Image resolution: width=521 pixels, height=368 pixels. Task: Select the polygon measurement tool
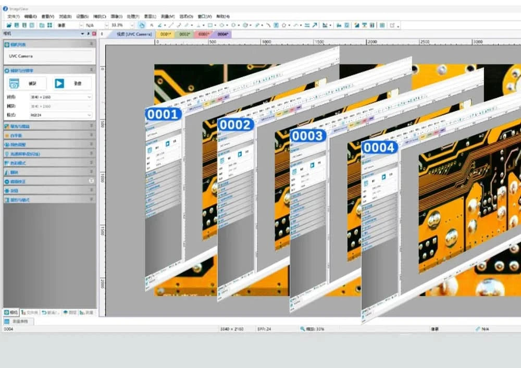(284, 25)
